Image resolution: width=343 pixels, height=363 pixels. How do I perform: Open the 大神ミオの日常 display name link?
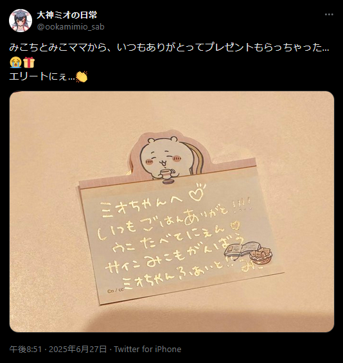pos(67,15)
